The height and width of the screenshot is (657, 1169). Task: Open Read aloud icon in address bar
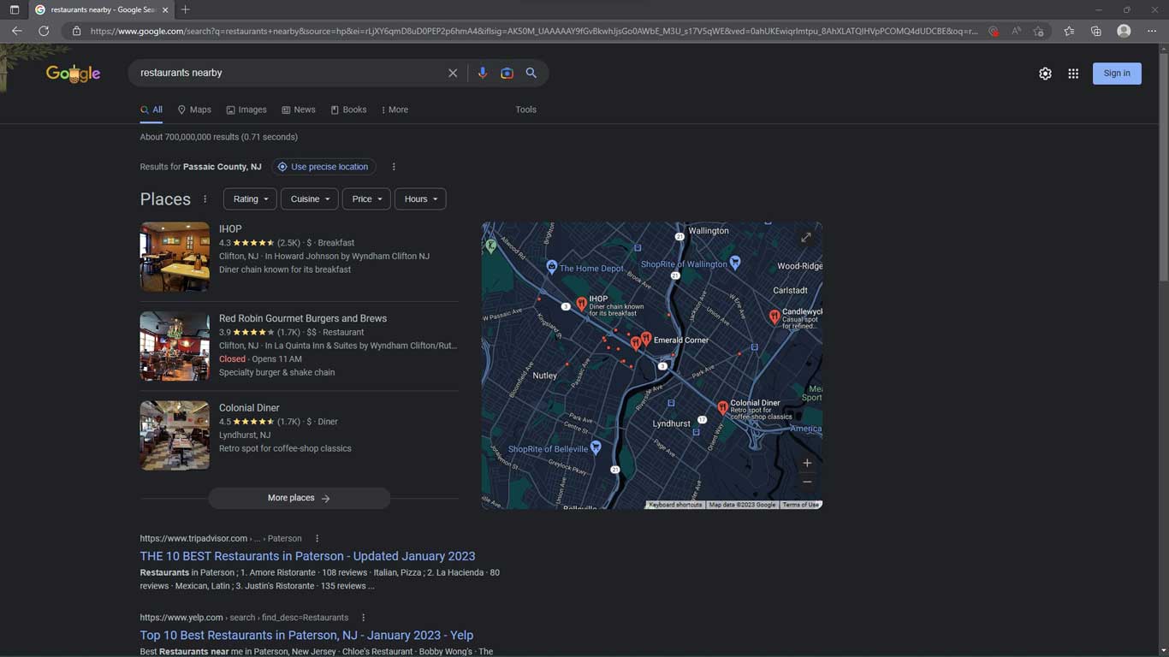[x=1016, y=31]
